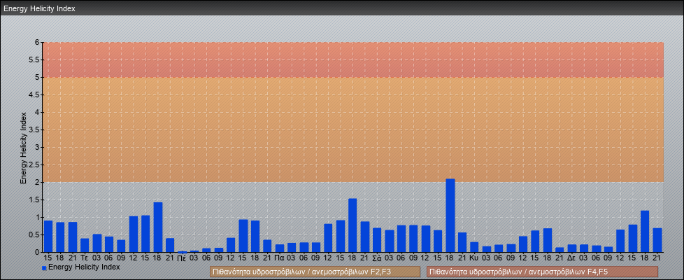Viewport: 684px width, 280px height.
Task: Click the Δε day label on x-axis
Action: click(x=572, y=258)
